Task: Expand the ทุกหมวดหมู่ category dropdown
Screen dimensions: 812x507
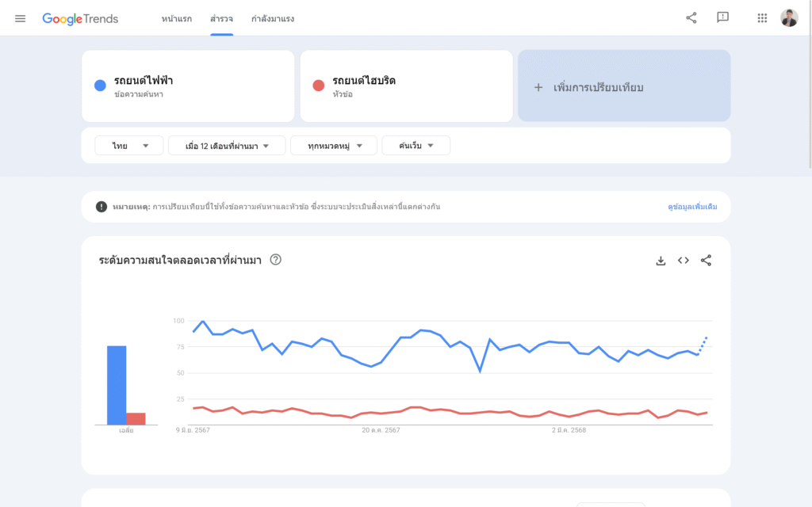Action: coord(334,146)
